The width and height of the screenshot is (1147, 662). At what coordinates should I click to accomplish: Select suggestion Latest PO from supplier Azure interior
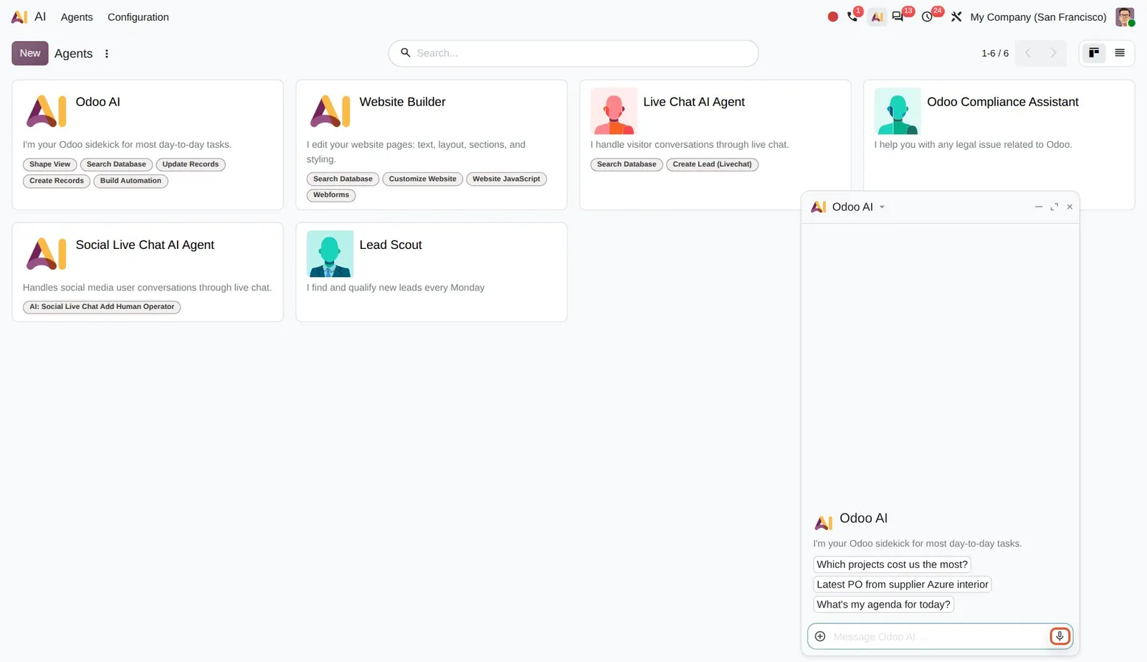click(x=903, y=585)
